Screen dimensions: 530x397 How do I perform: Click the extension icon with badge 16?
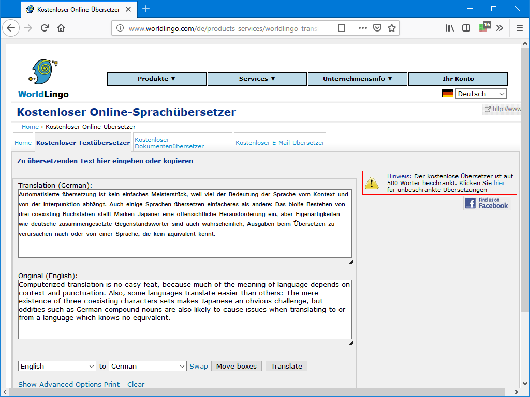[484, 27]
